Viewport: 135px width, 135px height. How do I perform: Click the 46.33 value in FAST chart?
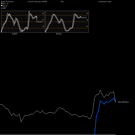click(40, 22)
